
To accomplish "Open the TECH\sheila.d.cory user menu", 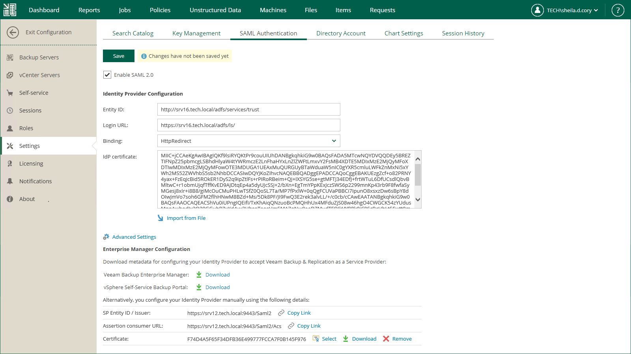I will pyautogui.click(x=565, y=10).
